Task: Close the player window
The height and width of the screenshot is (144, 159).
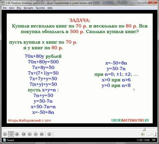Action: point(153,2)
